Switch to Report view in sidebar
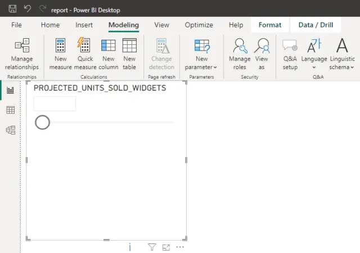The height and width of the screenshot is (253, 360). (x=10, y=90)
